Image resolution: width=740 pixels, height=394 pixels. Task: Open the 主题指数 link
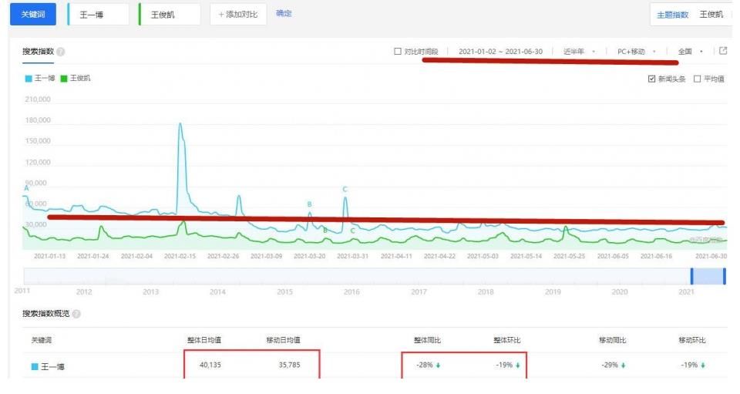(672, 15)
